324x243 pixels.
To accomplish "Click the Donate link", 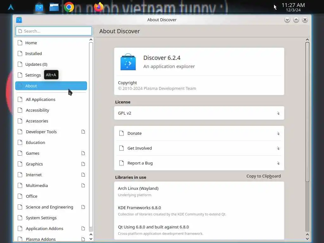I will [x=199, y=133].
